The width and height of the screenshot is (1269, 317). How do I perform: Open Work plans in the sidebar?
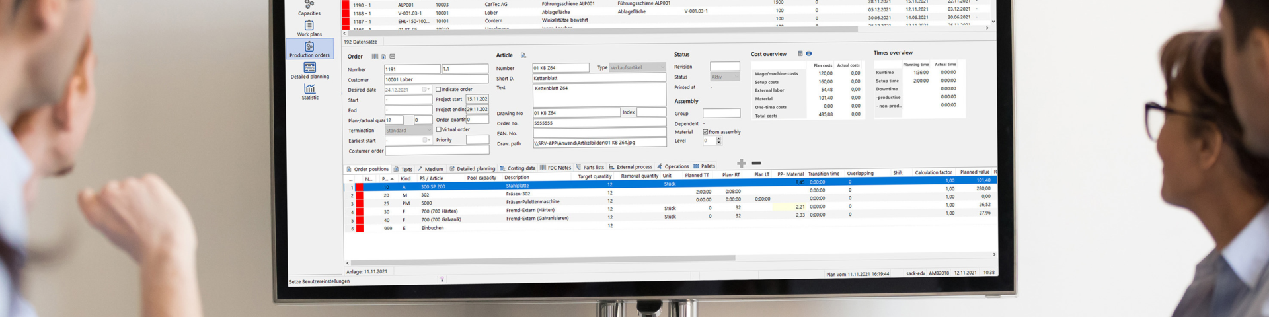(309, 28)
